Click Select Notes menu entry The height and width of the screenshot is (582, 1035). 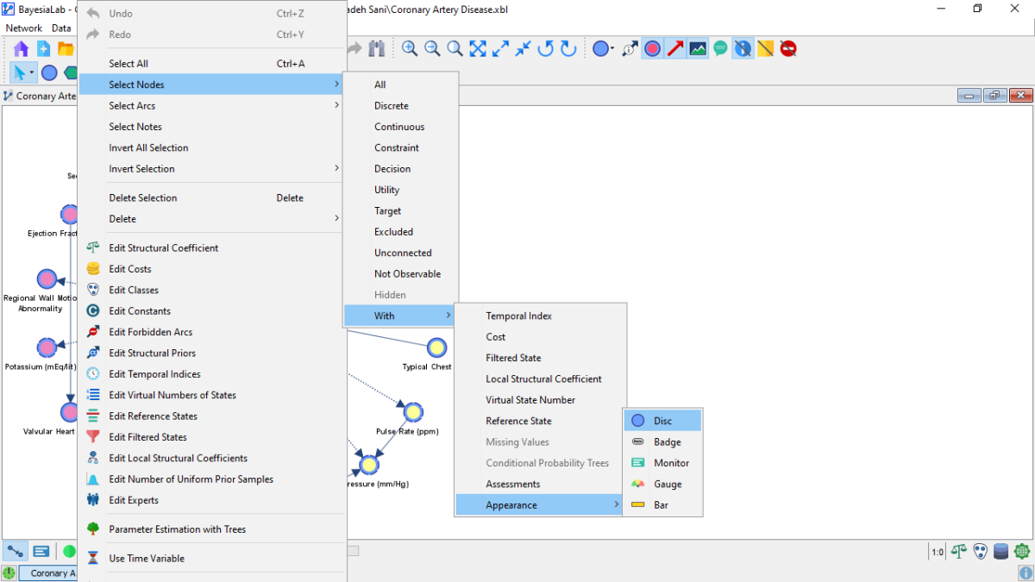pos(212,127)
